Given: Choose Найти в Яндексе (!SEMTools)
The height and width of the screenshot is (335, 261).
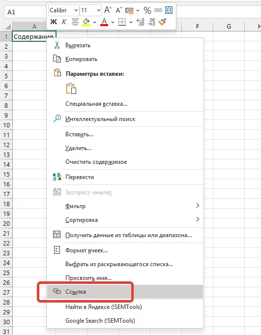Looking at the screenshot, I should 125,307.
